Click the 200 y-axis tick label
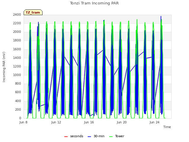189x142 pixels. (18, 109)
